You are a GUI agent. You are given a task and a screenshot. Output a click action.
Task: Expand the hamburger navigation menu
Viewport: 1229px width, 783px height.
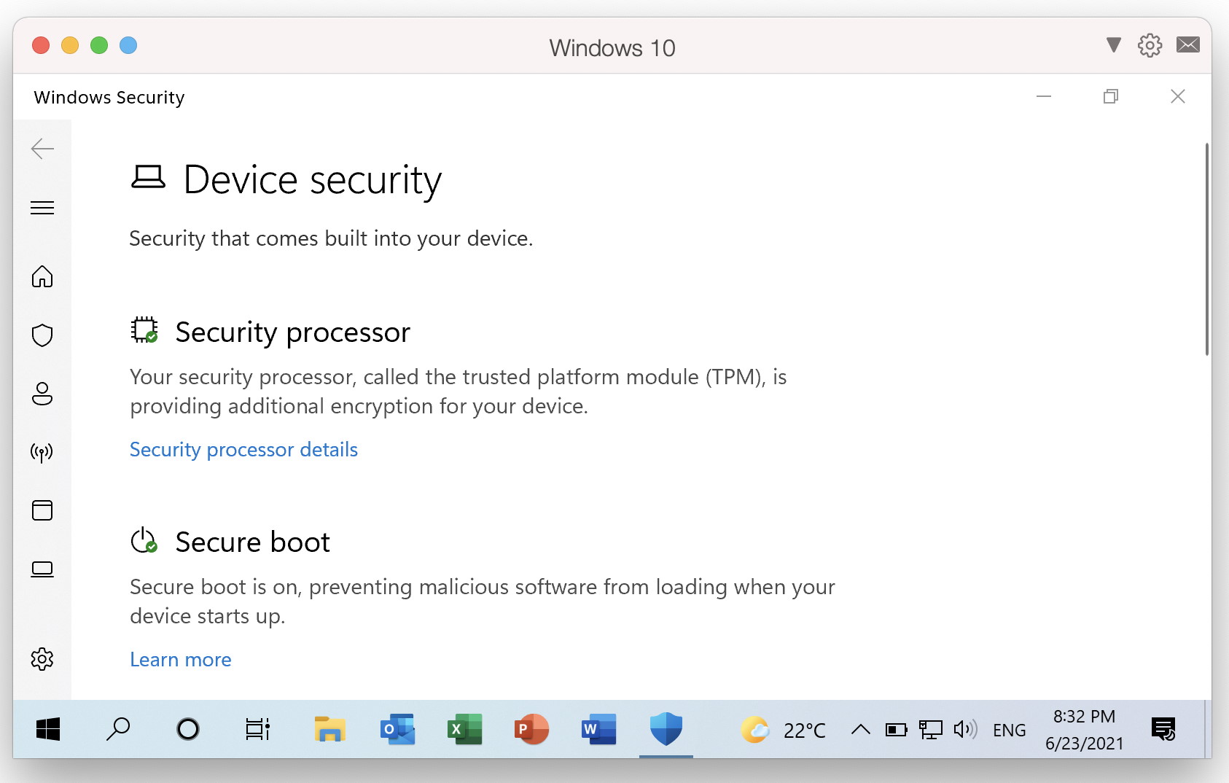(x=42, y=208)
